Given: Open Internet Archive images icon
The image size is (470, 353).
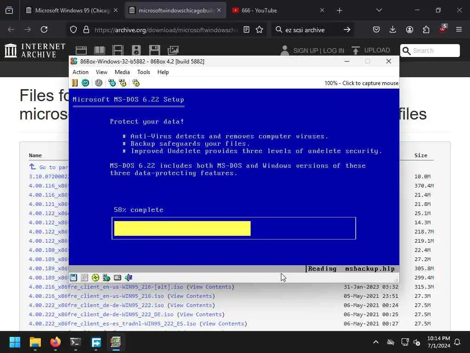Looking at the screenshot, I should point(173,51).
